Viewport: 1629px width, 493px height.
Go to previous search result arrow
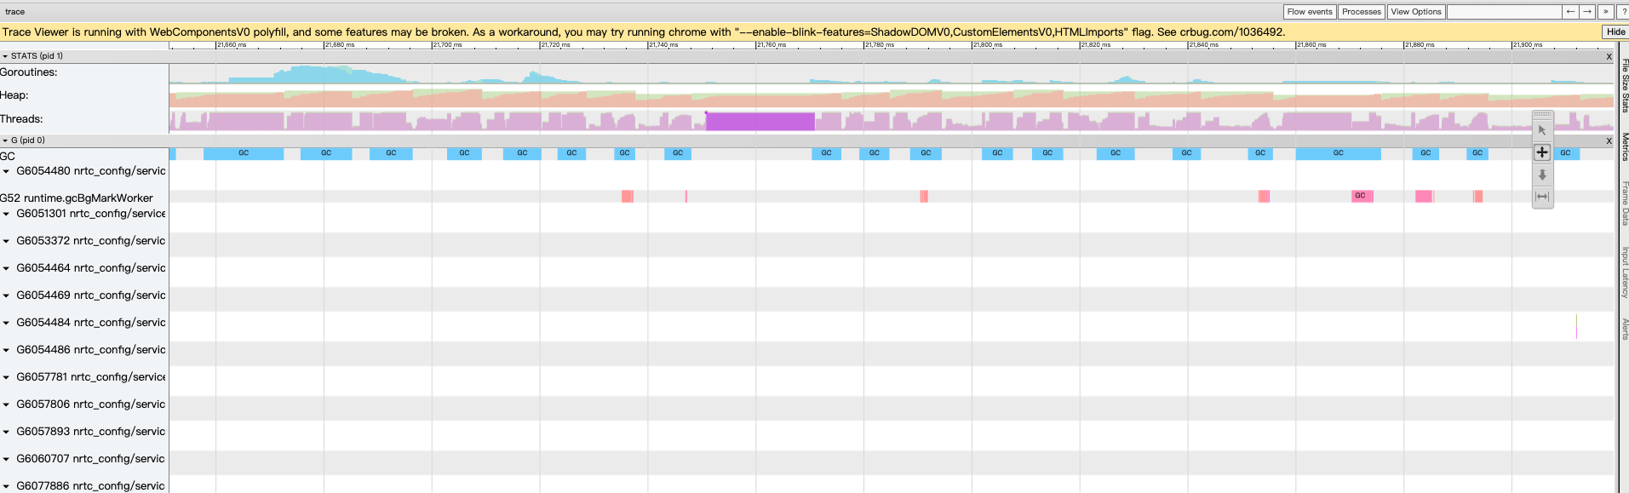[1570, 12]
